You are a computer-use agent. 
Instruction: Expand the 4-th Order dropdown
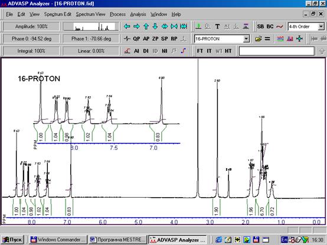coord(321,27)
